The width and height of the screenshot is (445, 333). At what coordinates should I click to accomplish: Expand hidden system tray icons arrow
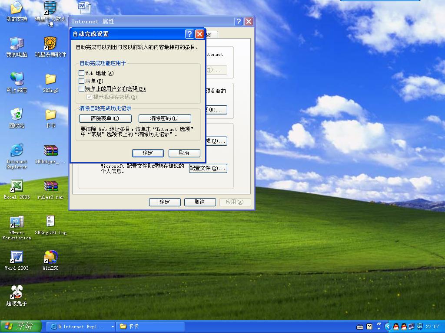click(x=389, y=326)
